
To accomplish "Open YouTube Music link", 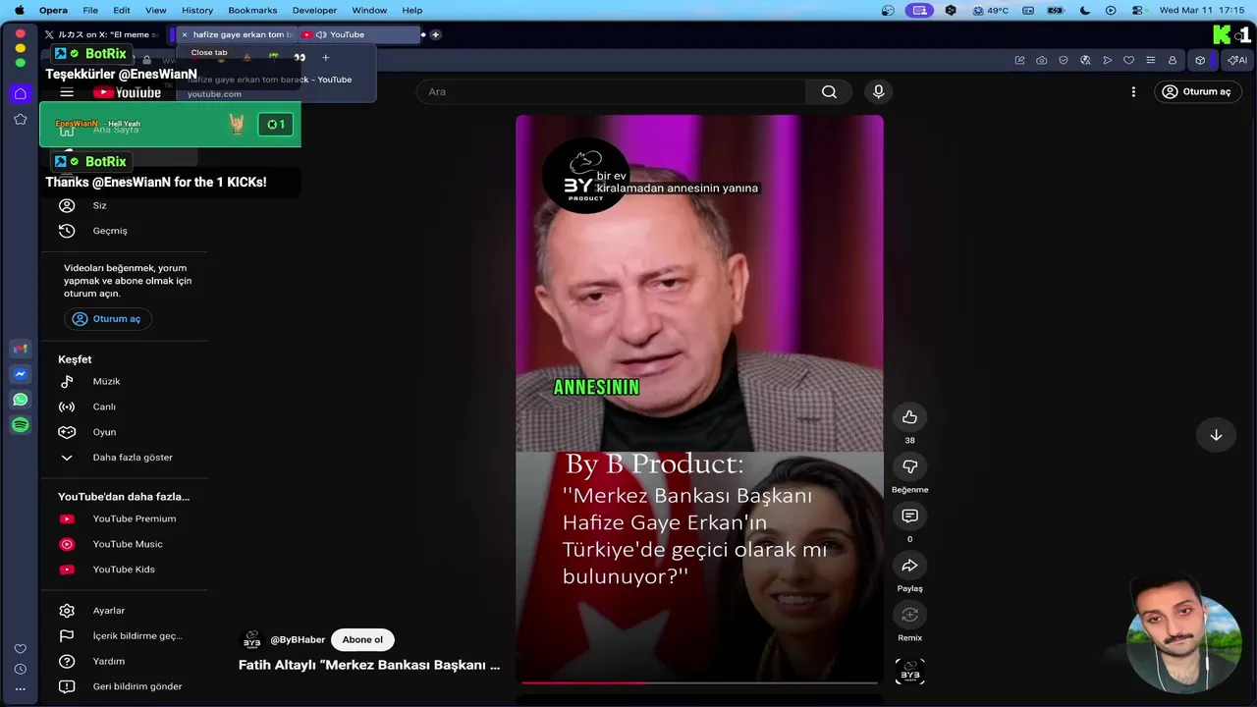I will point(124,544).
